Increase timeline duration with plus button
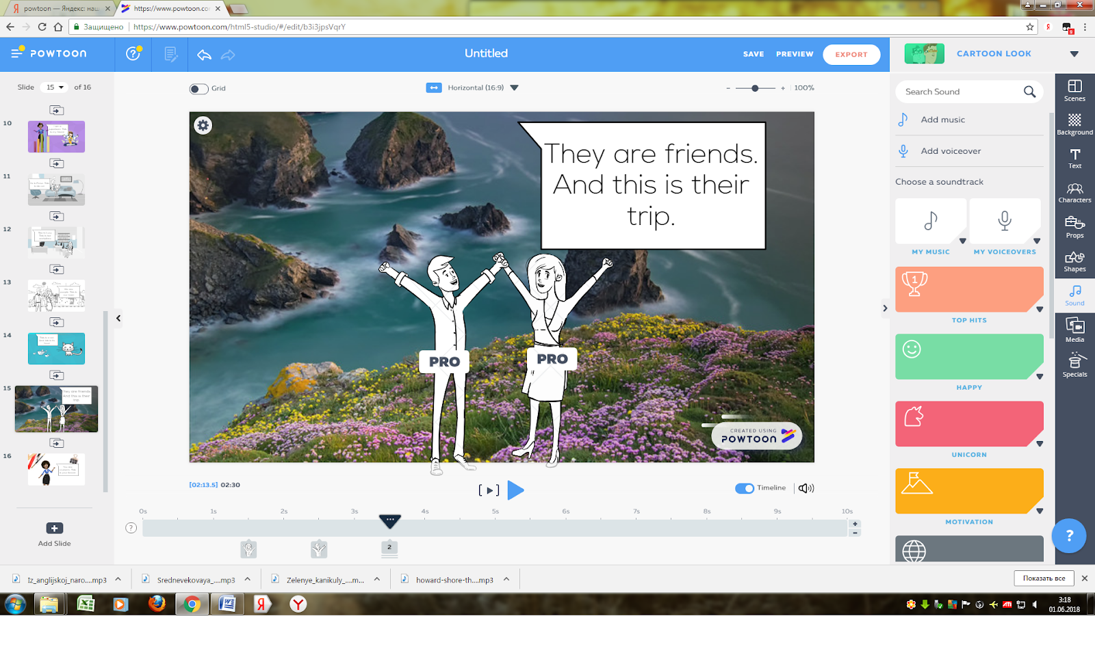 (x=855, y=524)
